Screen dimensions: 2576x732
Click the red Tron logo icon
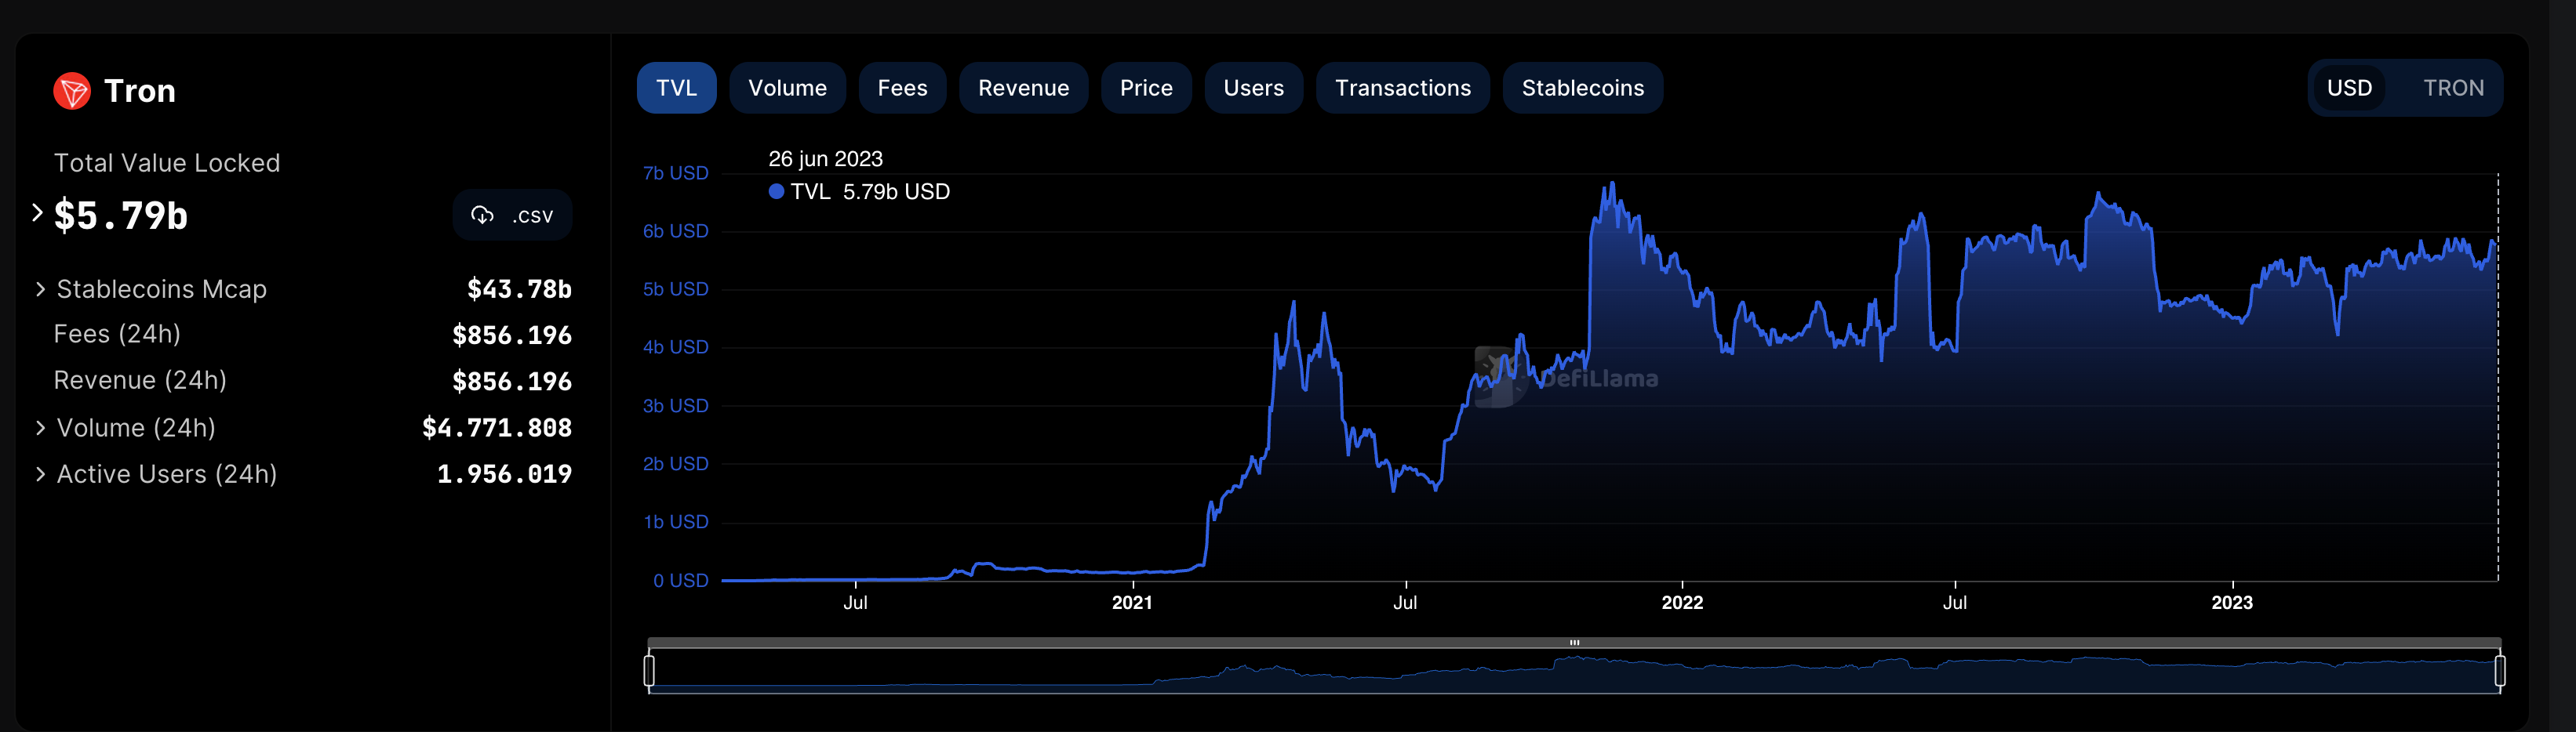(x=72, y=91)
